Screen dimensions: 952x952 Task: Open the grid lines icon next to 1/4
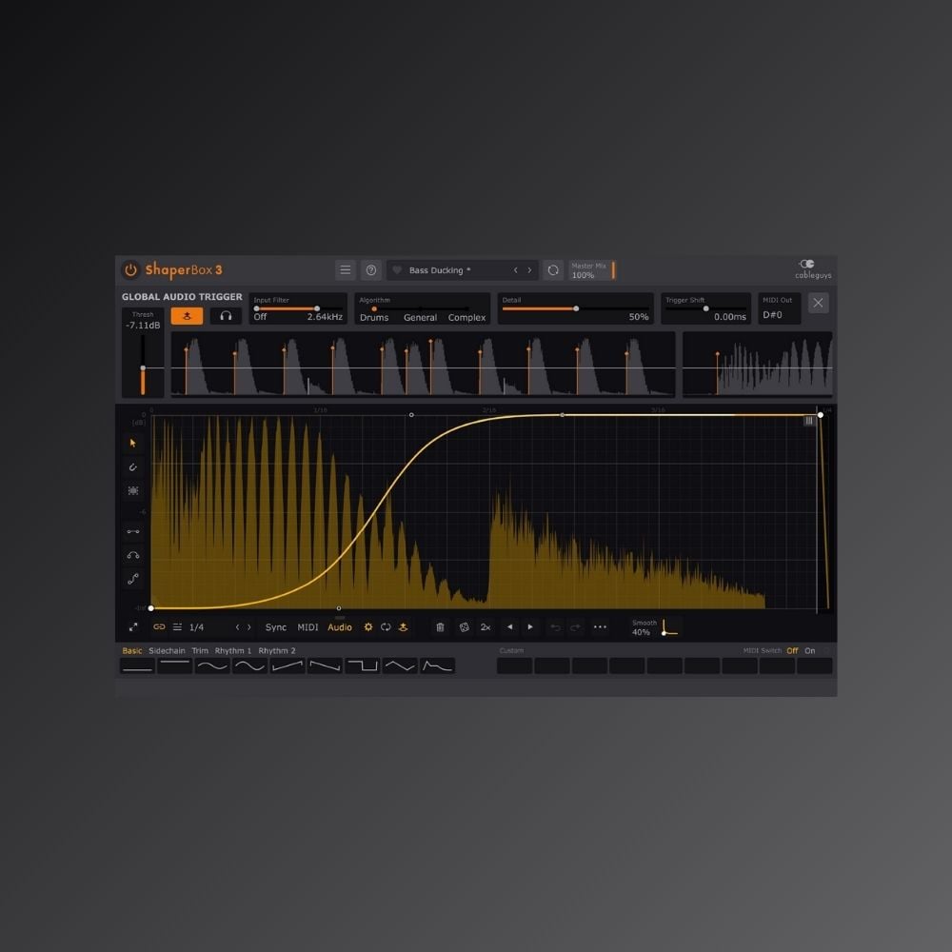tap(177, 627)
